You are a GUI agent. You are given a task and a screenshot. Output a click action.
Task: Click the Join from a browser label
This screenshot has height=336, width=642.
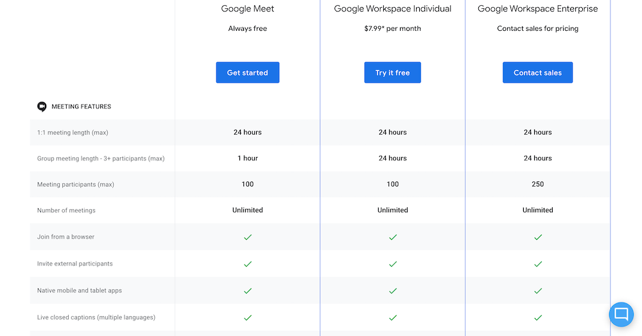click(x=65, y=237)
